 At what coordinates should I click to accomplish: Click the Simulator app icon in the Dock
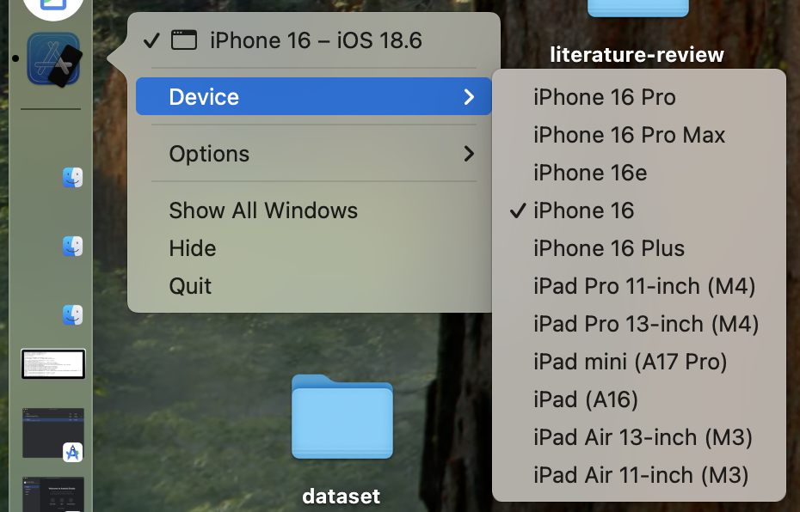click(53, 59)
